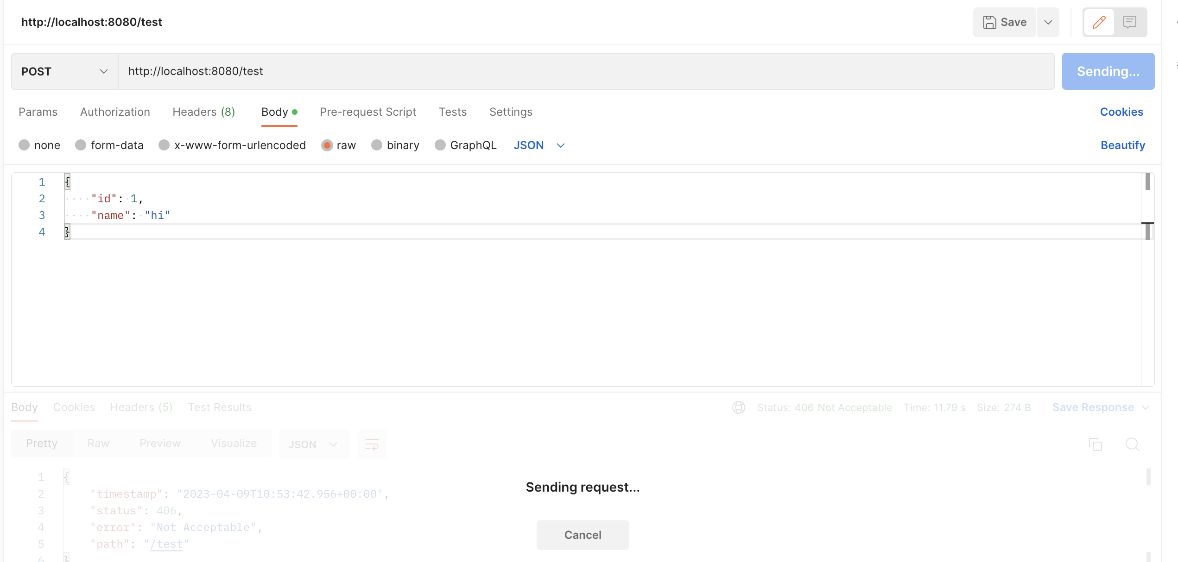Cancel the sending request
This screenshot has width=1178, height=562.
(583, 535)
